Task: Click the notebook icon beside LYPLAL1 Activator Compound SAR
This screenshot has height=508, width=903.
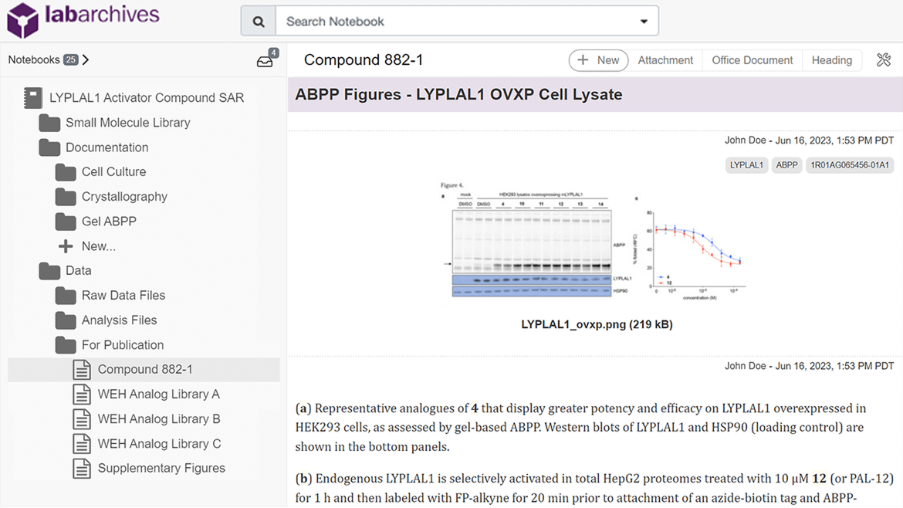Action: (32, 97)
